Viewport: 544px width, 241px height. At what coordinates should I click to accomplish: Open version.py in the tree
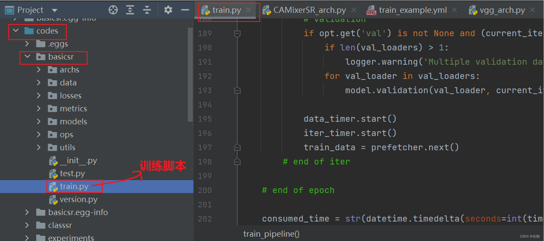pos(79,199)
